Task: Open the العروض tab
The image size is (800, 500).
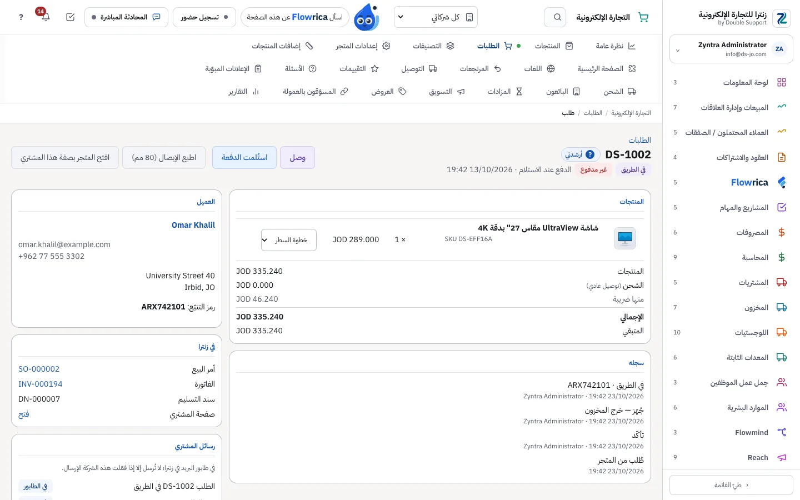Action: point(389,92)
